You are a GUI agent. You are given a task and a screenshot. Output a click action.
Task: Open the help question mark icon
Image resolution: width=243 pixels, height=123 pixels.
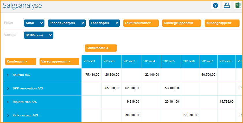tap(215, 5)
